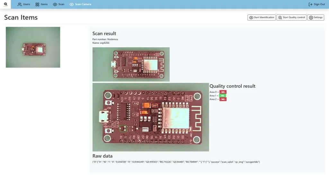Click the magnifier logo icon at top-left
329x185 pixels.
click(5, 4)
